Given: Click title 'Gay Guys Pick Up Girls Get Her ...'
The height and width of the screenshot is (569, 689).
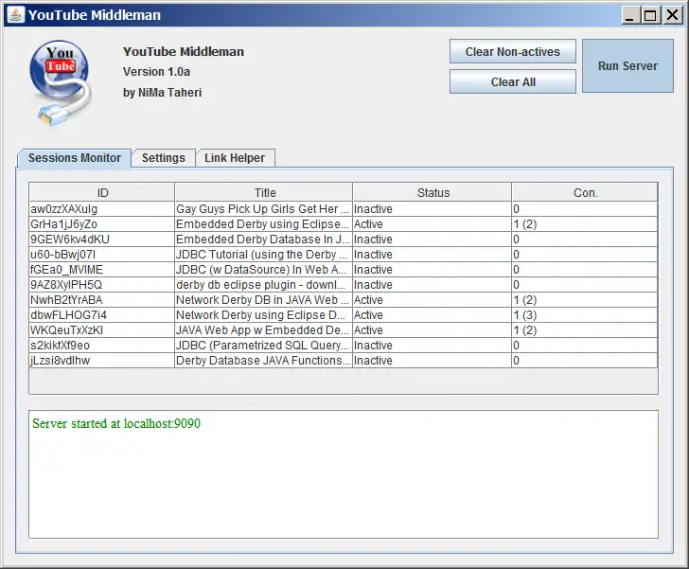Looking at the screenshot, I should (262, 209).
